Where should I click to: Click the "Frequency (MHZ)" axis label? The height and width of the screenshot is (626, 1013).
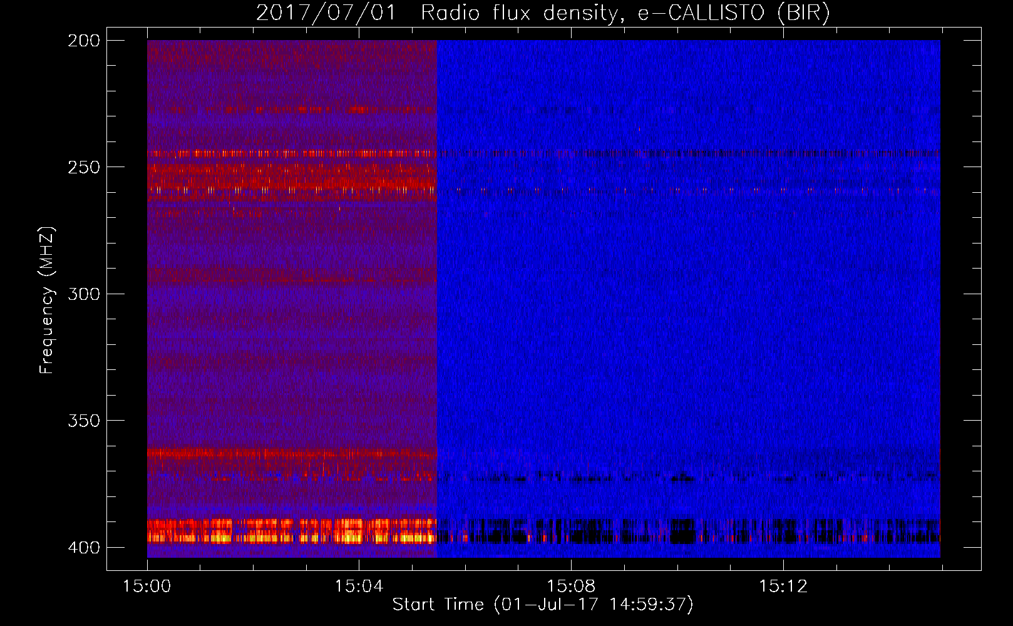click(x=47, y=300)
